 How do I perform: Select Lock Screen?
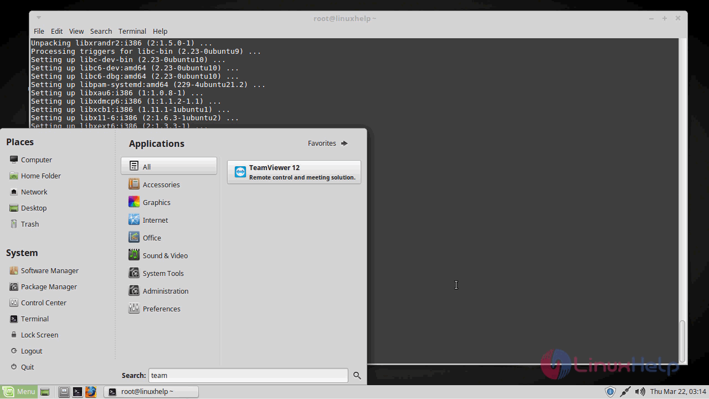(34, 335)
